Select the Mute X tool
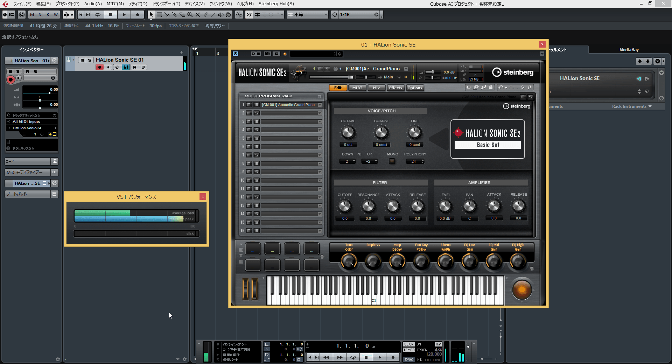This screenshot has width=672, height=364. pyautogui.click(x=198, y=15)
